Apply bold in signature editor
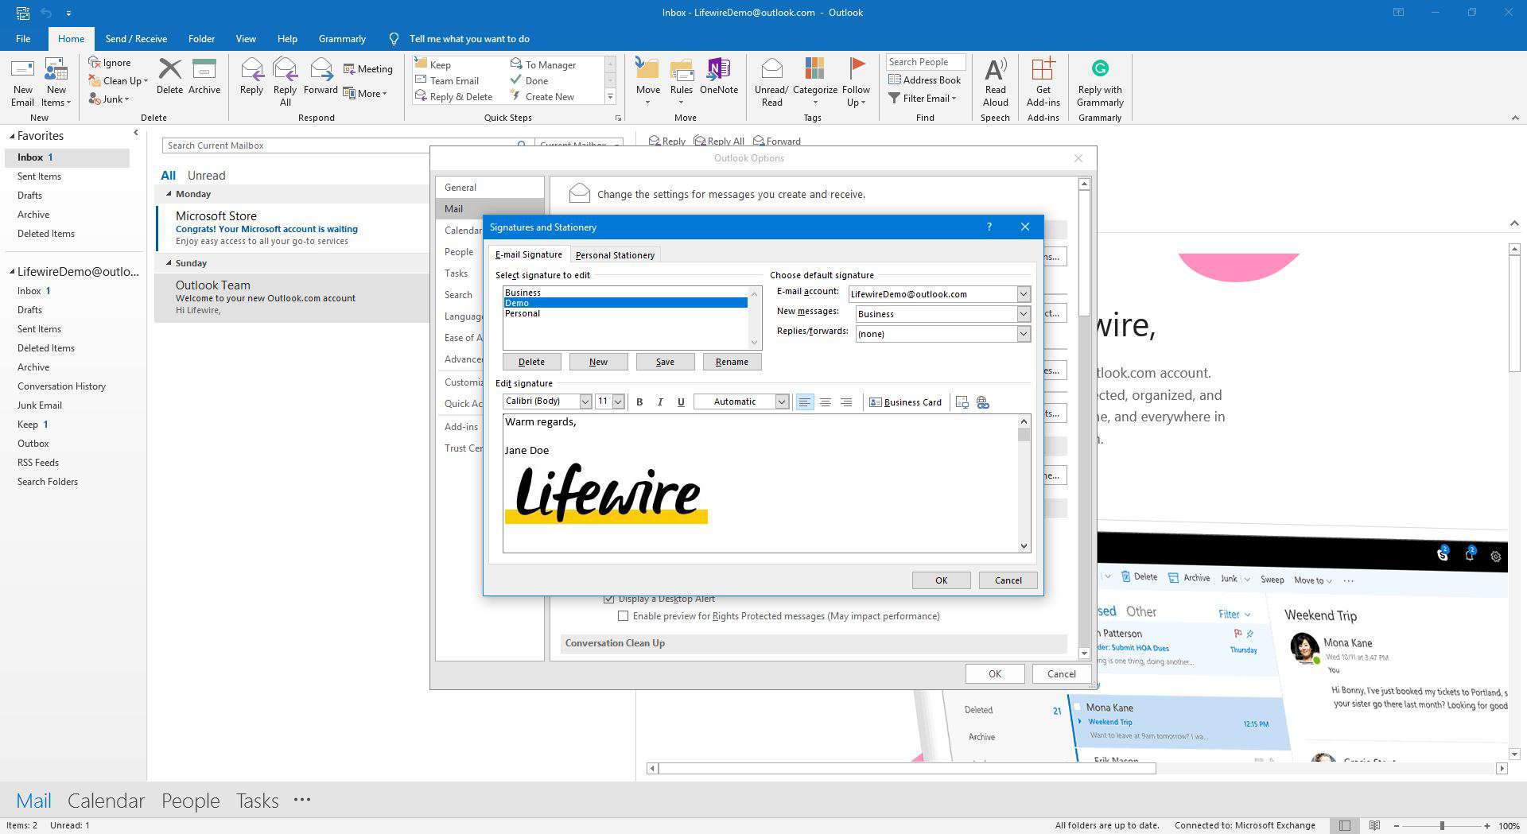 tap(639, 402)
